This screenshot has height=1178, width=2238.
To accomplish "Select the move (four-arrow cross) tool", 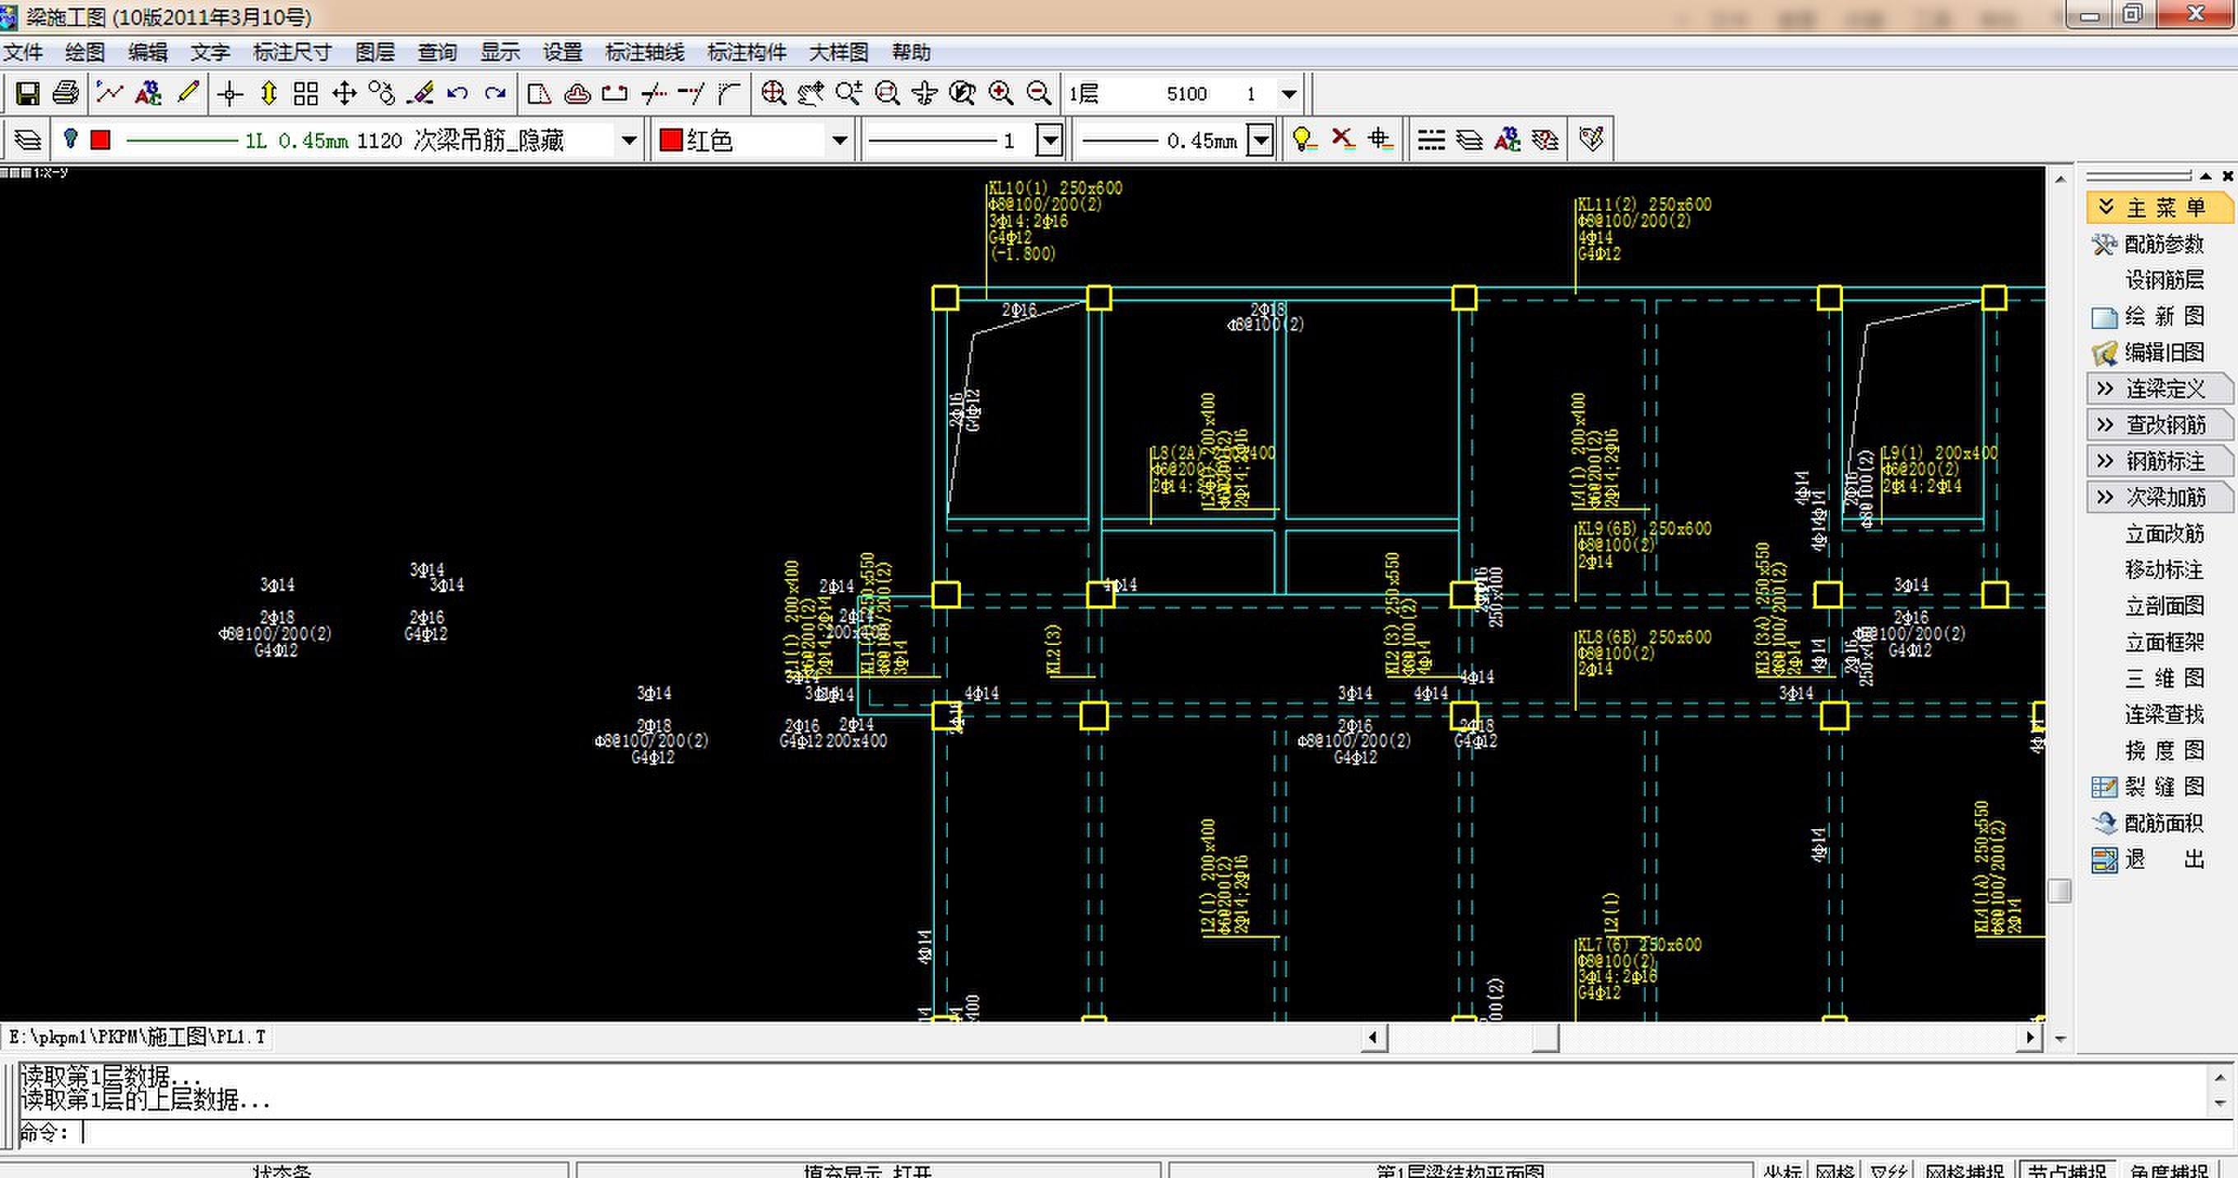I will point(345,93).
